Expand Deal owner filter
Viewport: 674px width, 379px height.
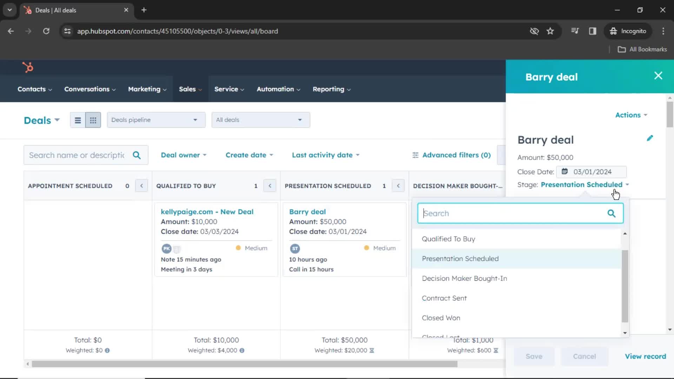coord(184,155)
